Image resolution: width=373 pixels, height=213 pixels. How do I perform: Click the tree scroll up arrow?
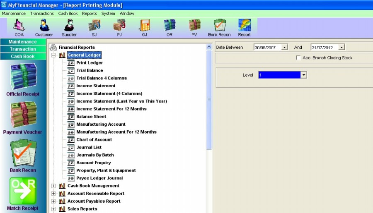209,47
